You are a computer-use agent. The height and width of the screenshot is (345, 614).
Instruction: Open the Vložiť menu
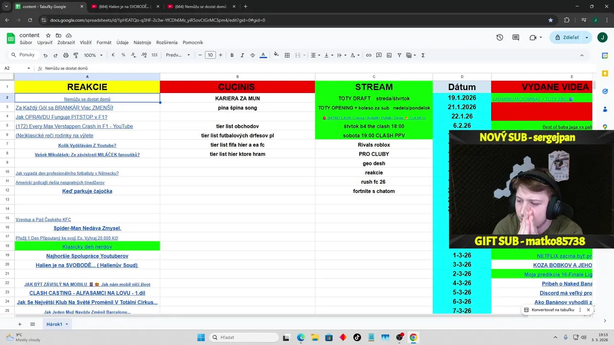(85, 43)
